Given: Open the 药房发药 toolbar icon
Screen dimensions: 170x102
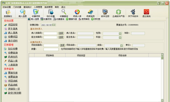Looking at the screenshot, I should pyautogui.click(x=91, y=13).
